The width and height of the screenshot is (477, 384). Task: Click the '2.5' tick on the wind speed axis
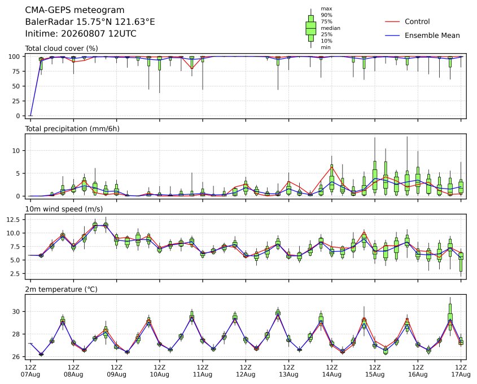click(x=15, y=274)
